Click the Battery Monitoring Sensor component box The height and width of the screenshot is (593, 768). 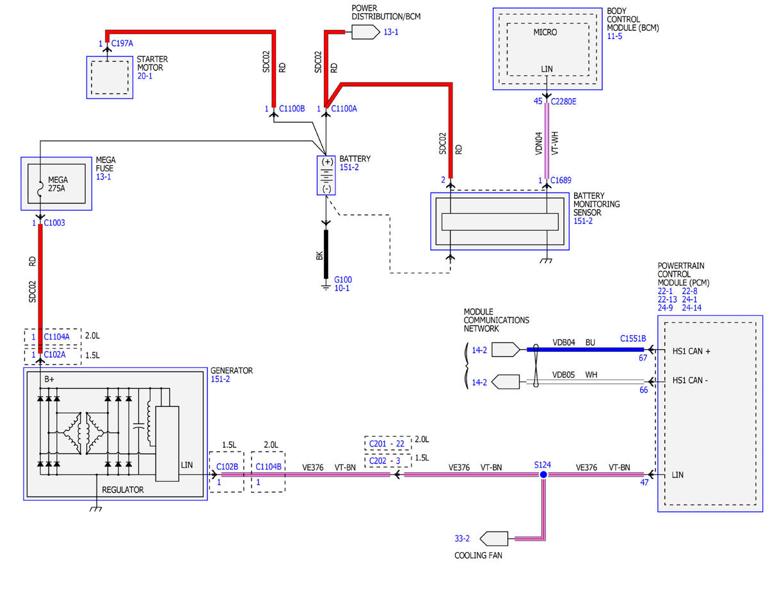point(500,221)
